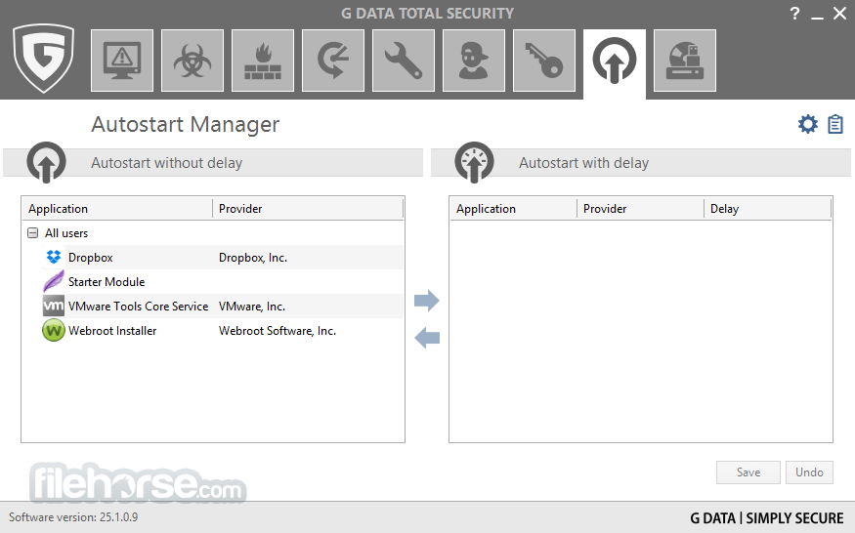Open the Backup restore arrow tab
The width and height of the screenshot is (855, 533).
(333, 61)
